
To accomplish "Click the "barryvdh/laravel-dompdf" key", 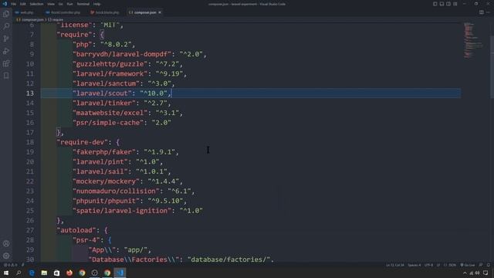I will coord(122,54).
